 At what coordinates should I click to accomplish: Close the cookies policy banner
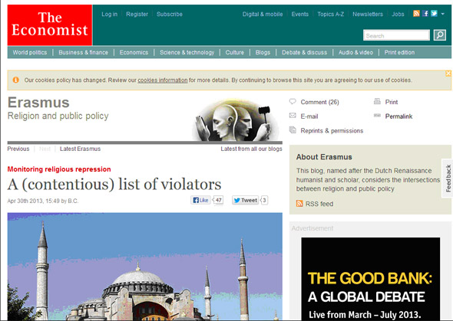pyautogui.click(x=448, y=74)
